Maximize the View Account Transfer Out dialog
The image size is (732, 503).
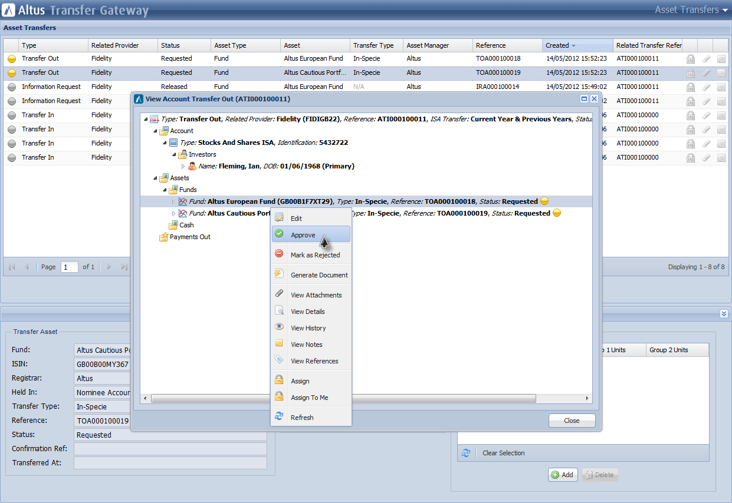585,99
